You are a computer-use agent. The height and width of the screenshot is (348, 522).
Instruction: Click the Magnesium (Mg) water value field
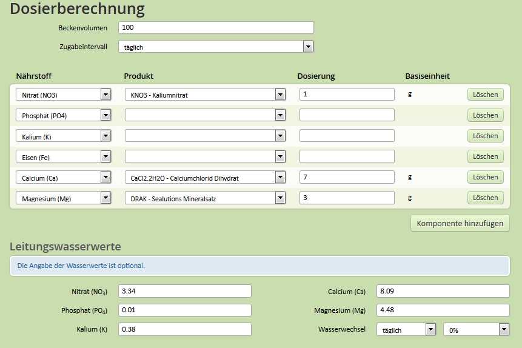tap(443, 310)
